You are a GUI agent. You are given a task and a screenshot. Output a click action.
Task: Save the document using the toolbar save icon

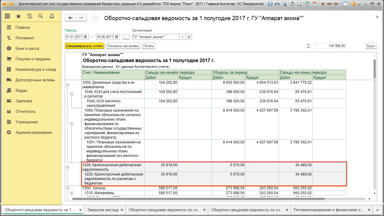click(x=270, y=4)
